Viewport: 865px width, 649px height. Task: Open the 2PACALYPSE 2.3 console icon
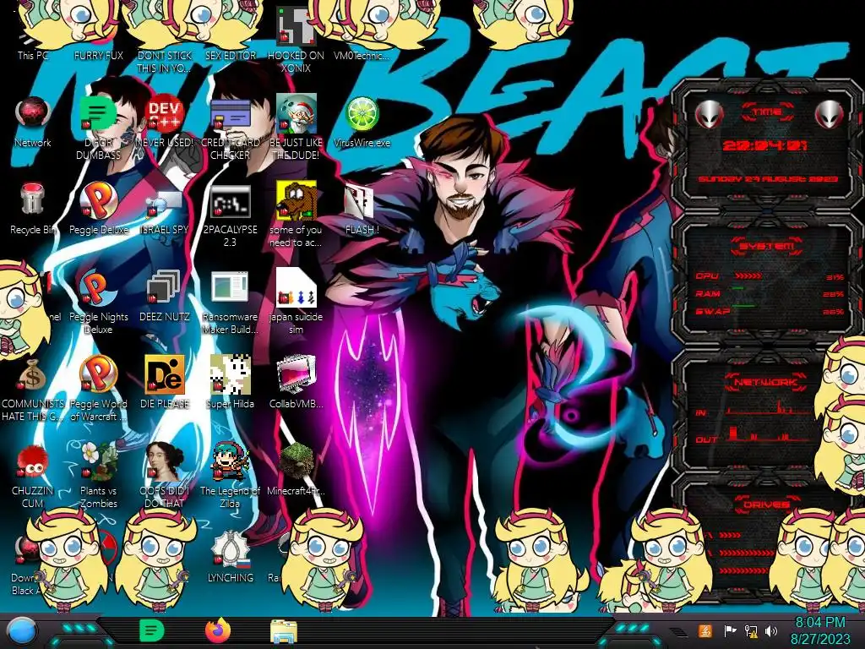coord(230,202)
